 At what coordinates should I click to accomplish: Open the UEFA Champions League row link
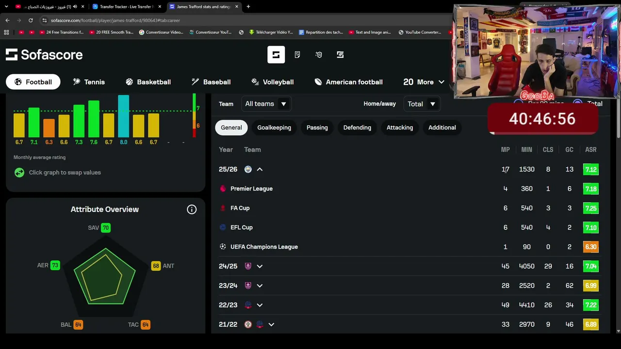pos(264,247)
